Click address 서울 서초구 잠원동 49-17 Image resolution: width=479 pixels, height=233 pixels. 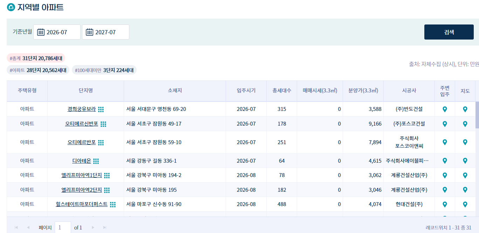[x=154, y=124]
